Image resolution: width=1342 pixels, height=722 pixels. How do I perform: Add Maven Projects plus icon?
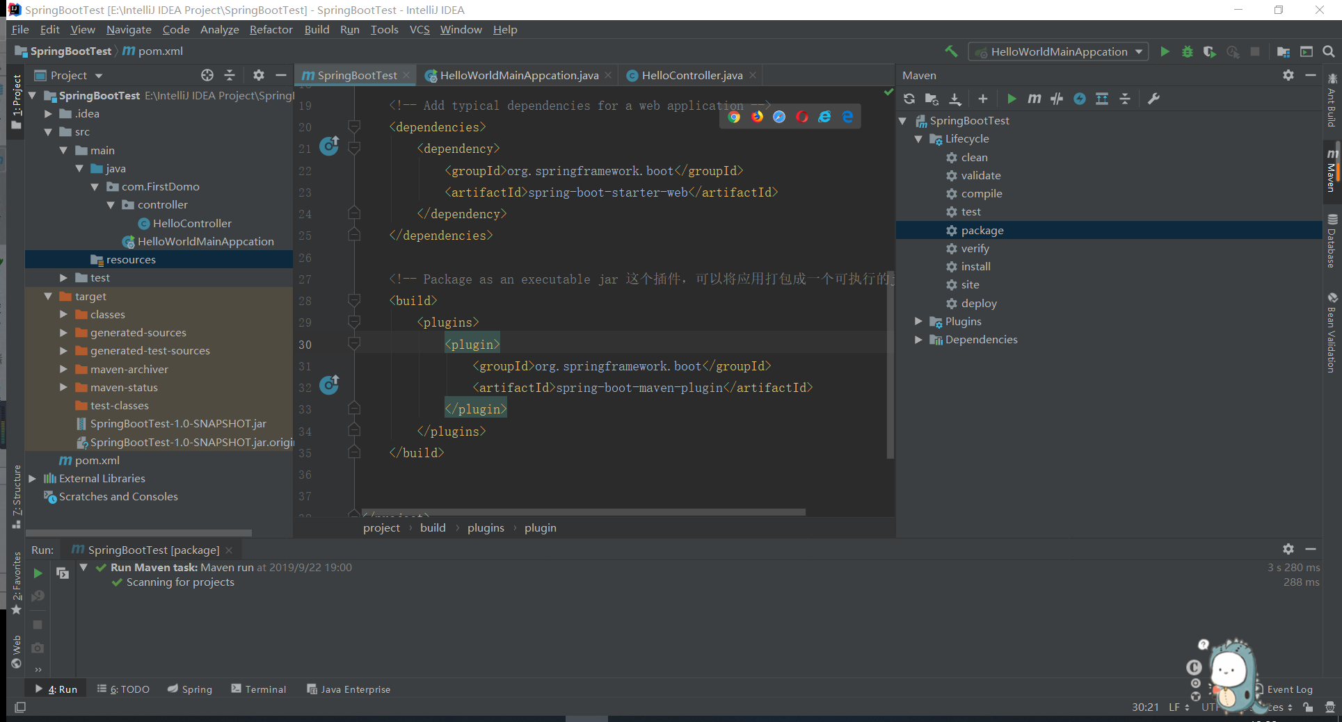coord(983,99)
